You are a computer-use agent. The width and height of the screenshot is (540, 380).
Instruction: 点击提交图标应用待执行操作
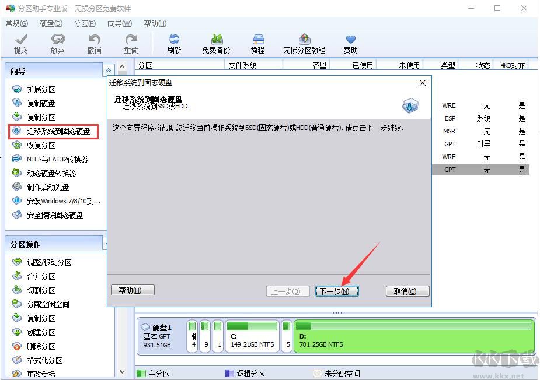[x=21, y=41]
